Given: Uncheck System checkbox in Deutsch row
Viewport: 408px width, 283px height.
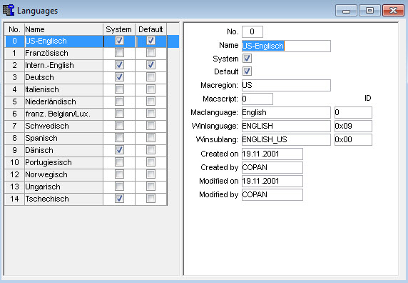Looking at the screenshot, I should [x=119, y=77].
